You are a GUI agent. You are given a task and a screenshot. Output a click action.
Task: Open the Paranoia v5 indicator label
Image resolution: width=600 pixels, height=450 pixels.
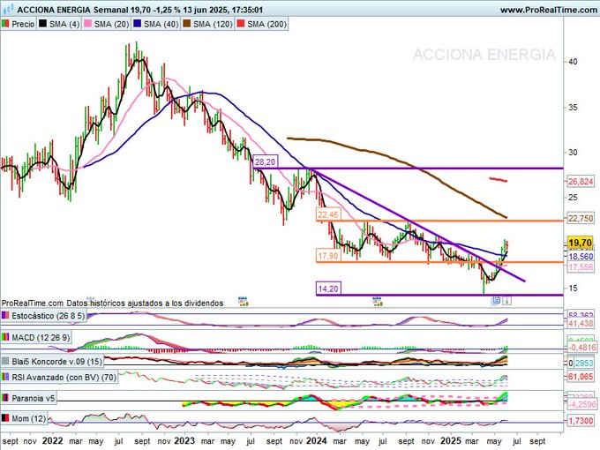click(34, 398)
